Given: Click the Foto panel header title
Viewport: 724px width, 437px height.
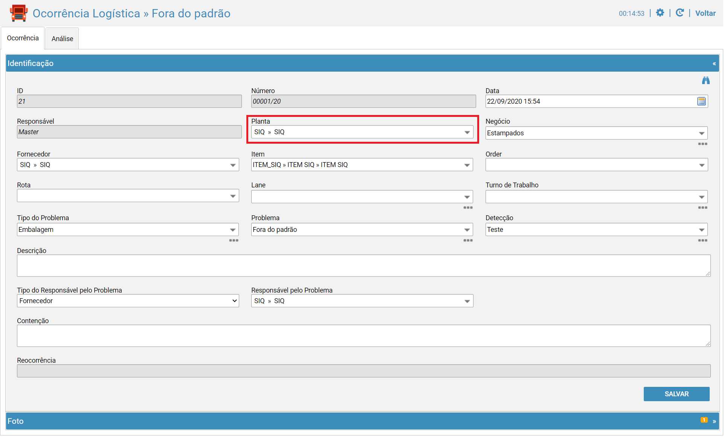Looking at the screenshot, I should tap(15, 421).
